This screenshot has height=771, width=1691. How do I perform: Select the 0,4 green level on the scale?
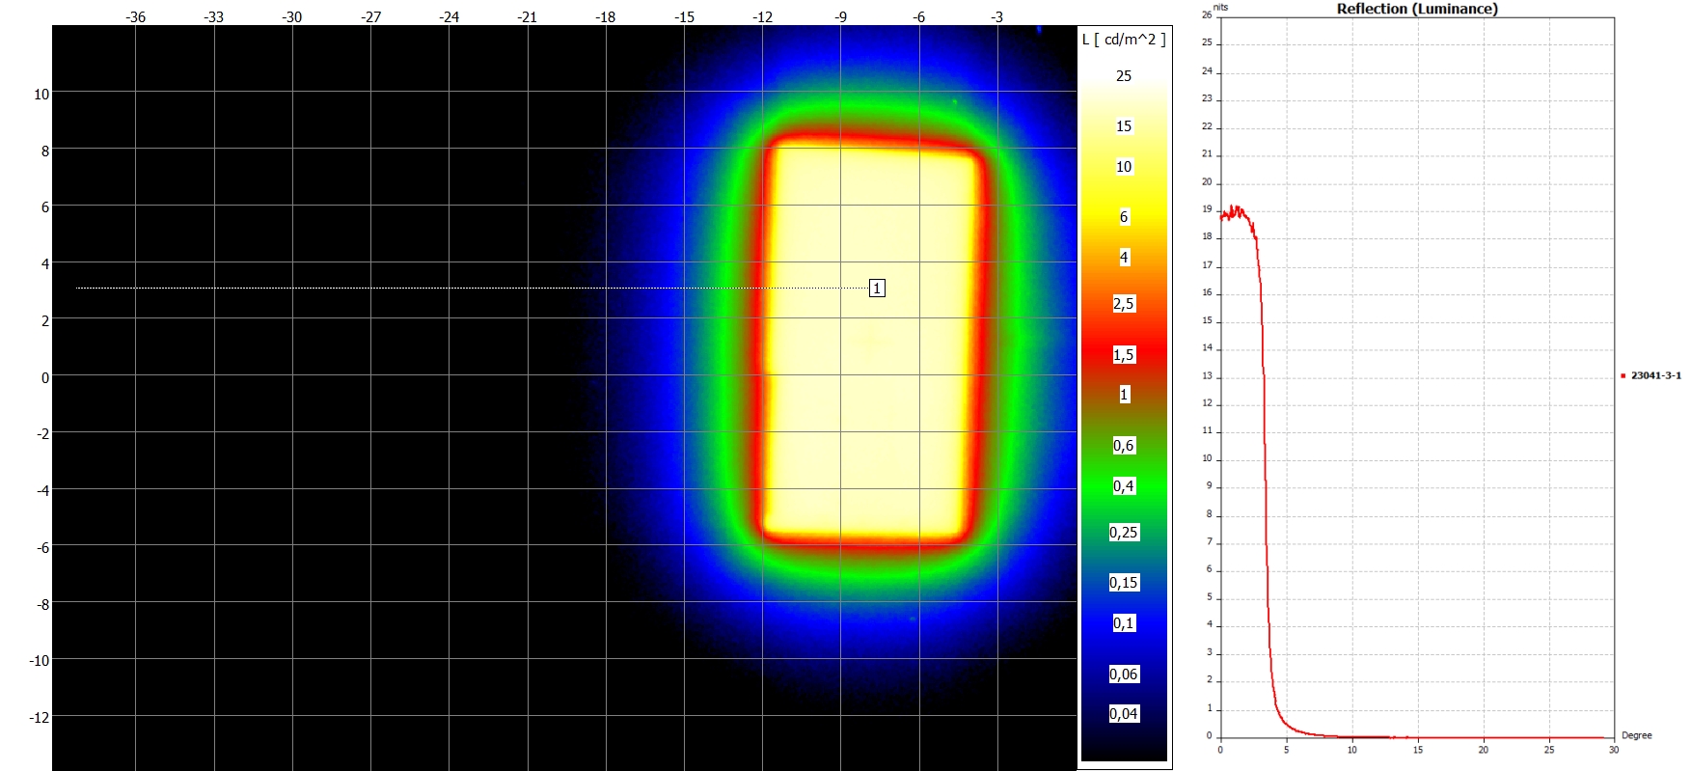tap(1124, 486)
